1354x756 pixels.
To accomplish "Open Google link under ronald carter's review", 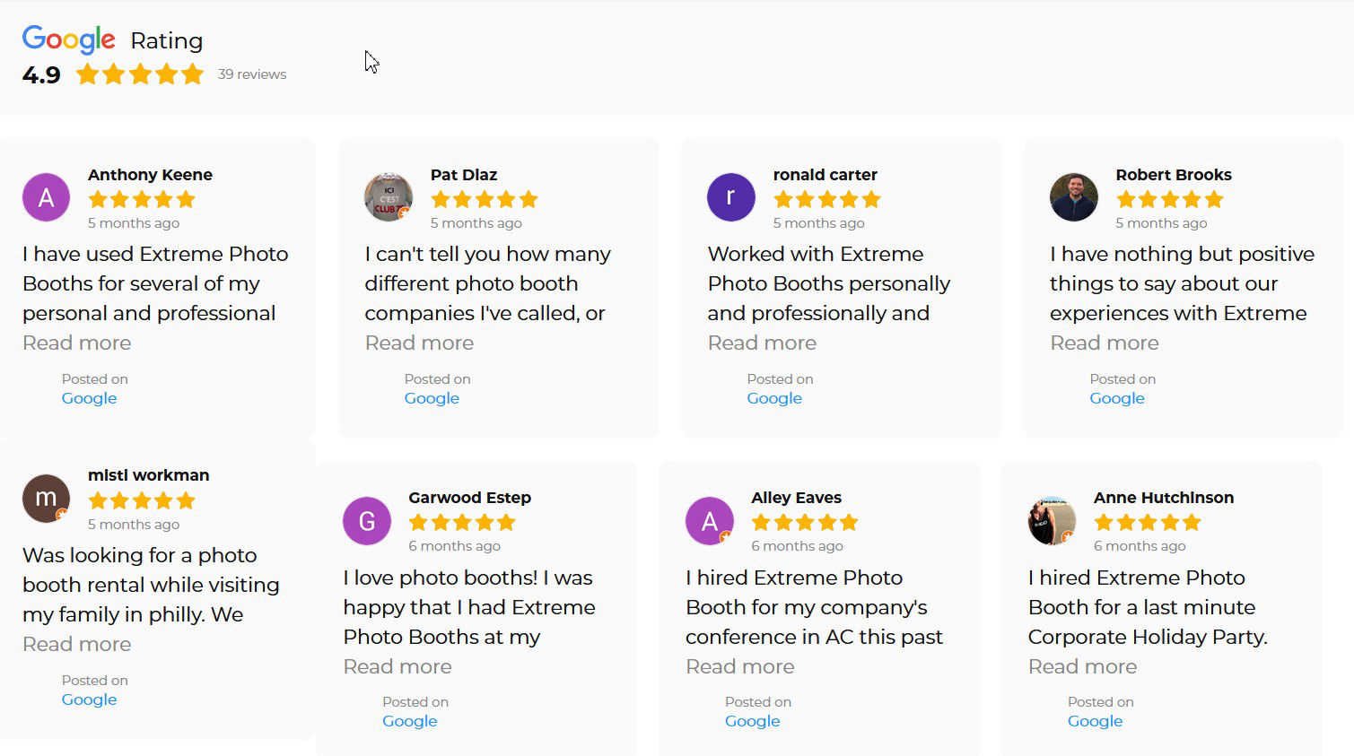I will point(774,397).
